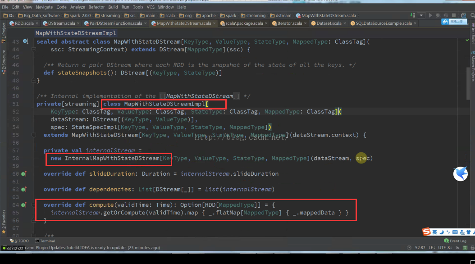The image size is (475, 264).
Task: Change the LF line separator setting
Action: (432, 247)
